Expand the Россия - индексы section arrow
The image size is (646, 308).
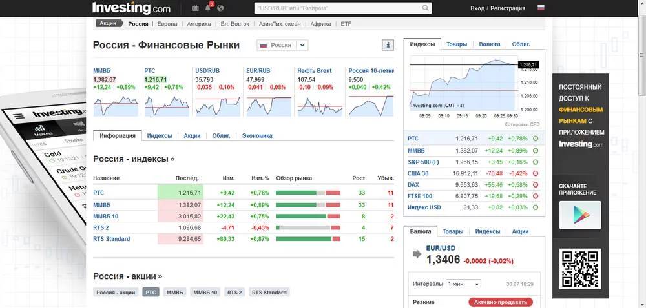[172, 159]
